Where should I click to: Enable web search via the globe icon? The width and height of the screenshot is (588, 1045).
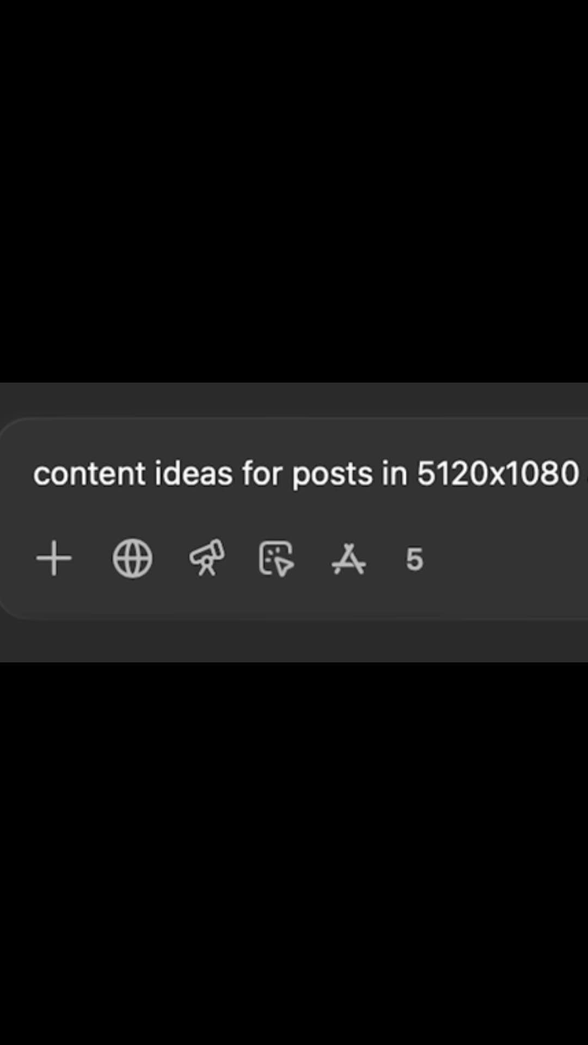pos(132,558)
